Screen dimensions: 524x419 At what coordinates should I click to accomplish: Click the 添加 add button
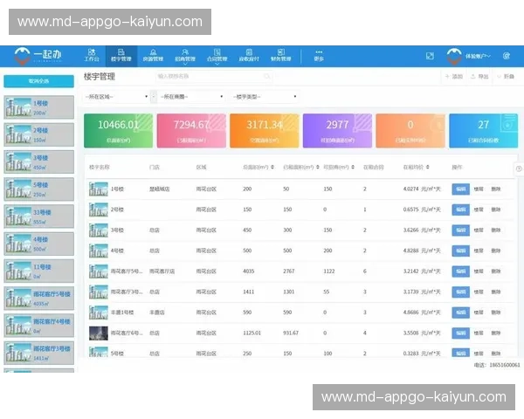454,77
